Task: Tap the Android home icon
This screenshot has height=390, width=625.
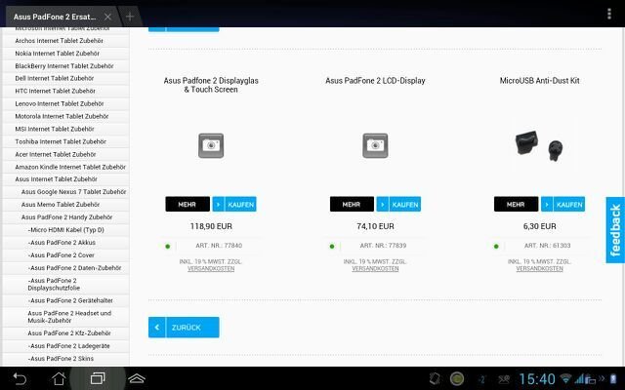Action: tap(59, 378)
